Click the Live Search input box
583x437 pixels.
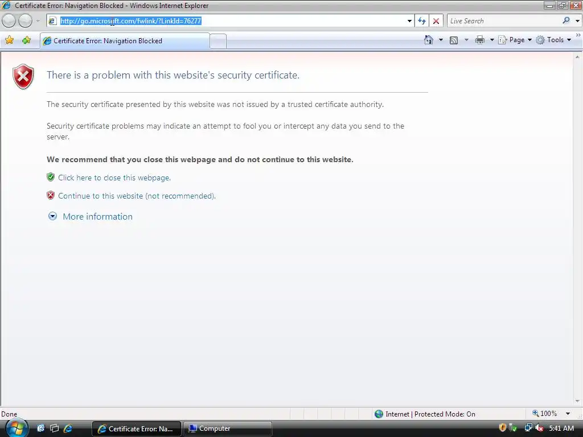504,21
